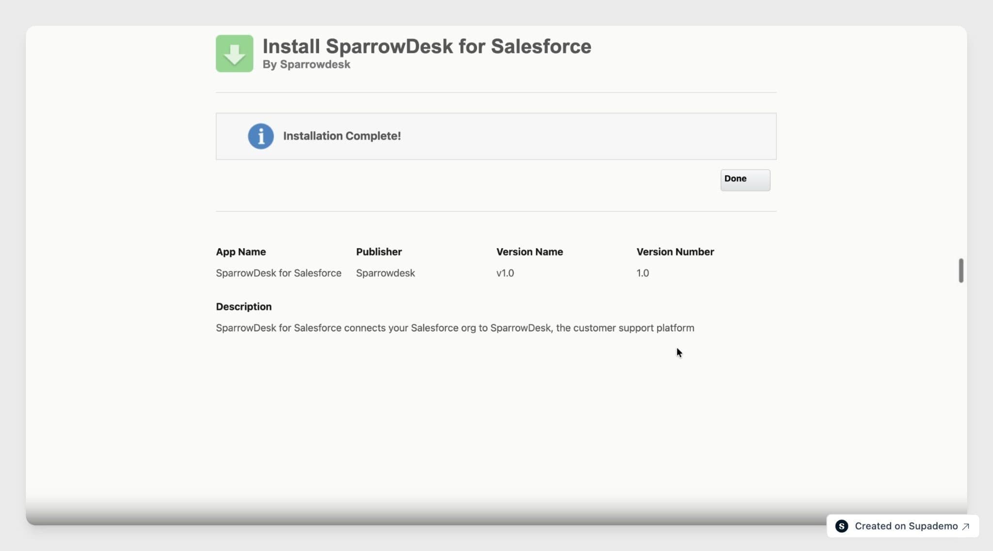Open the Created on Supademo link

click(903, 526)
